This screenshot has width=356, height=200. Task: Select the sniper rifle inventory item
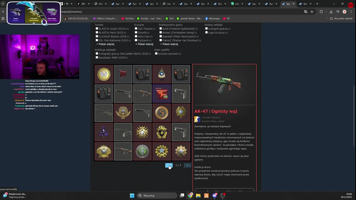(x=104, y=113)
